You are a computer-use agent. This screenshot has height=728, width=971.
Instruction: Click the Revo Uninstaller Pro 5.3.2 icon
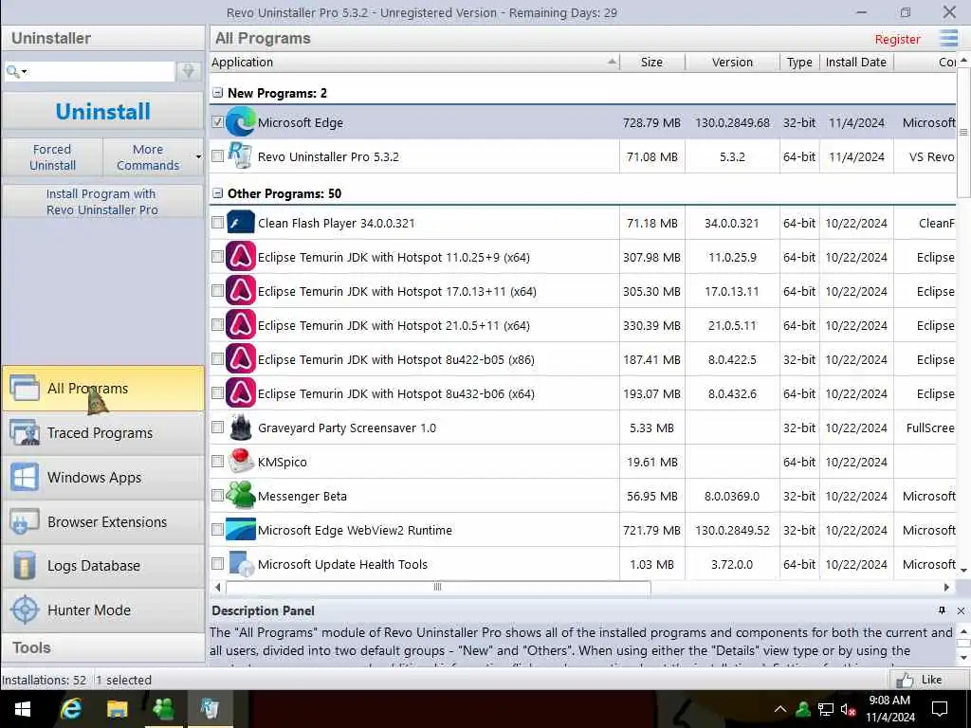tap(240, 156)
